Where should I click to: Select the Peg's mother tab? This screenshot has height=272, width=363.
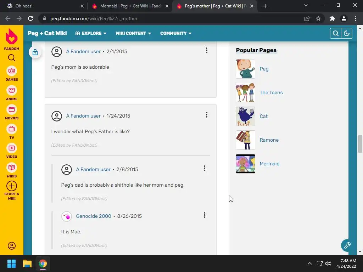pyautogui.click(x=214, y=6)
